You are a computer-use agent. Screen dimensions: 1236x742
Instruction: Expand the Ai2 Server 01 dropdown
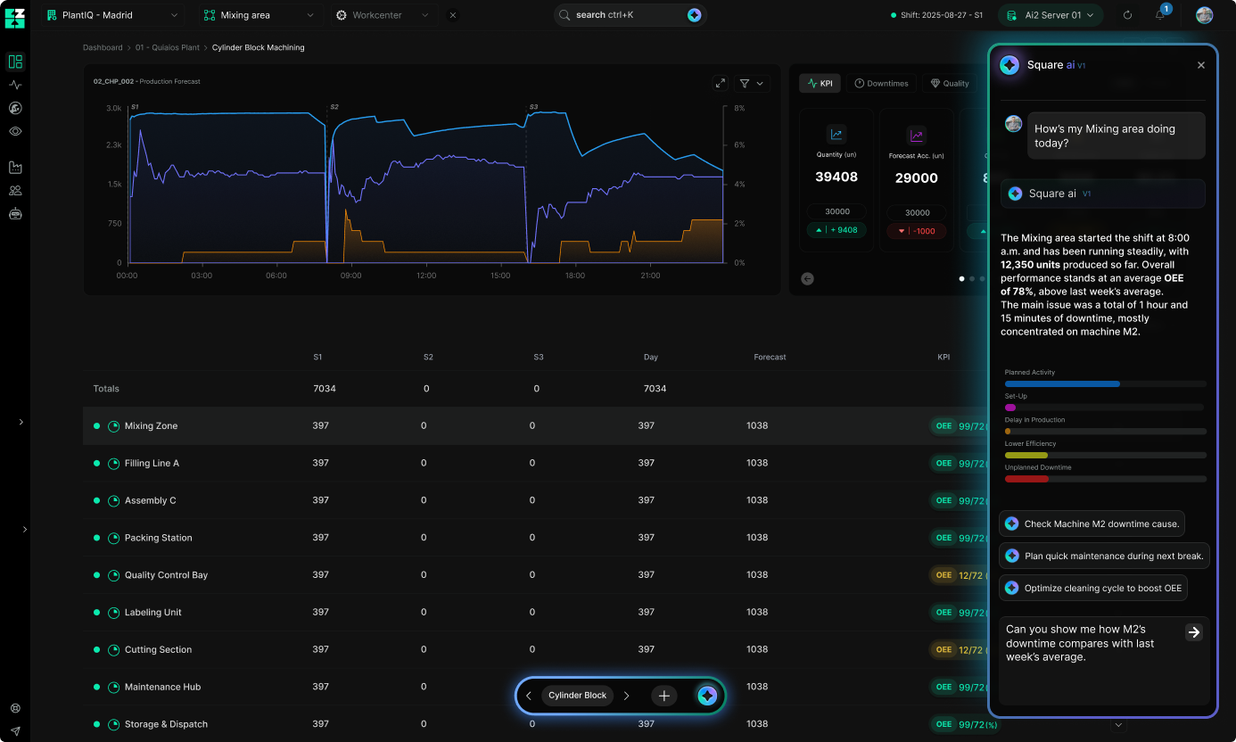(x=1051, y=14)
